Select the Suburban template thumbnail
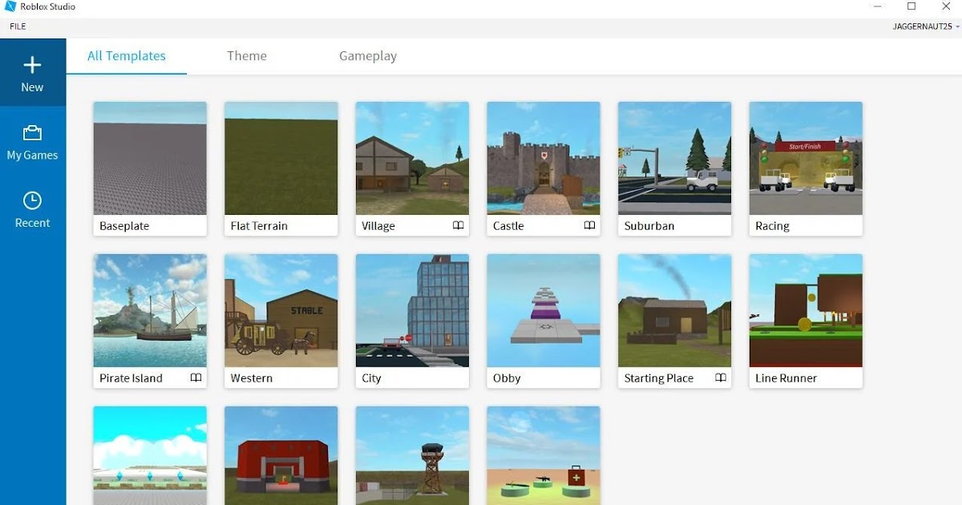The width and height of the screenshot is (962, 505). point(675,158)
